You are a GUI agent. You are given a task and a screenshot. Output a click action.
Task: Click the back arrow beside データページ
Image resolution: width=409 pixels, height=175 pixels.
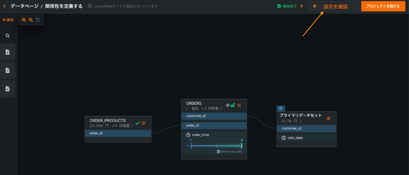pos(4,6)
